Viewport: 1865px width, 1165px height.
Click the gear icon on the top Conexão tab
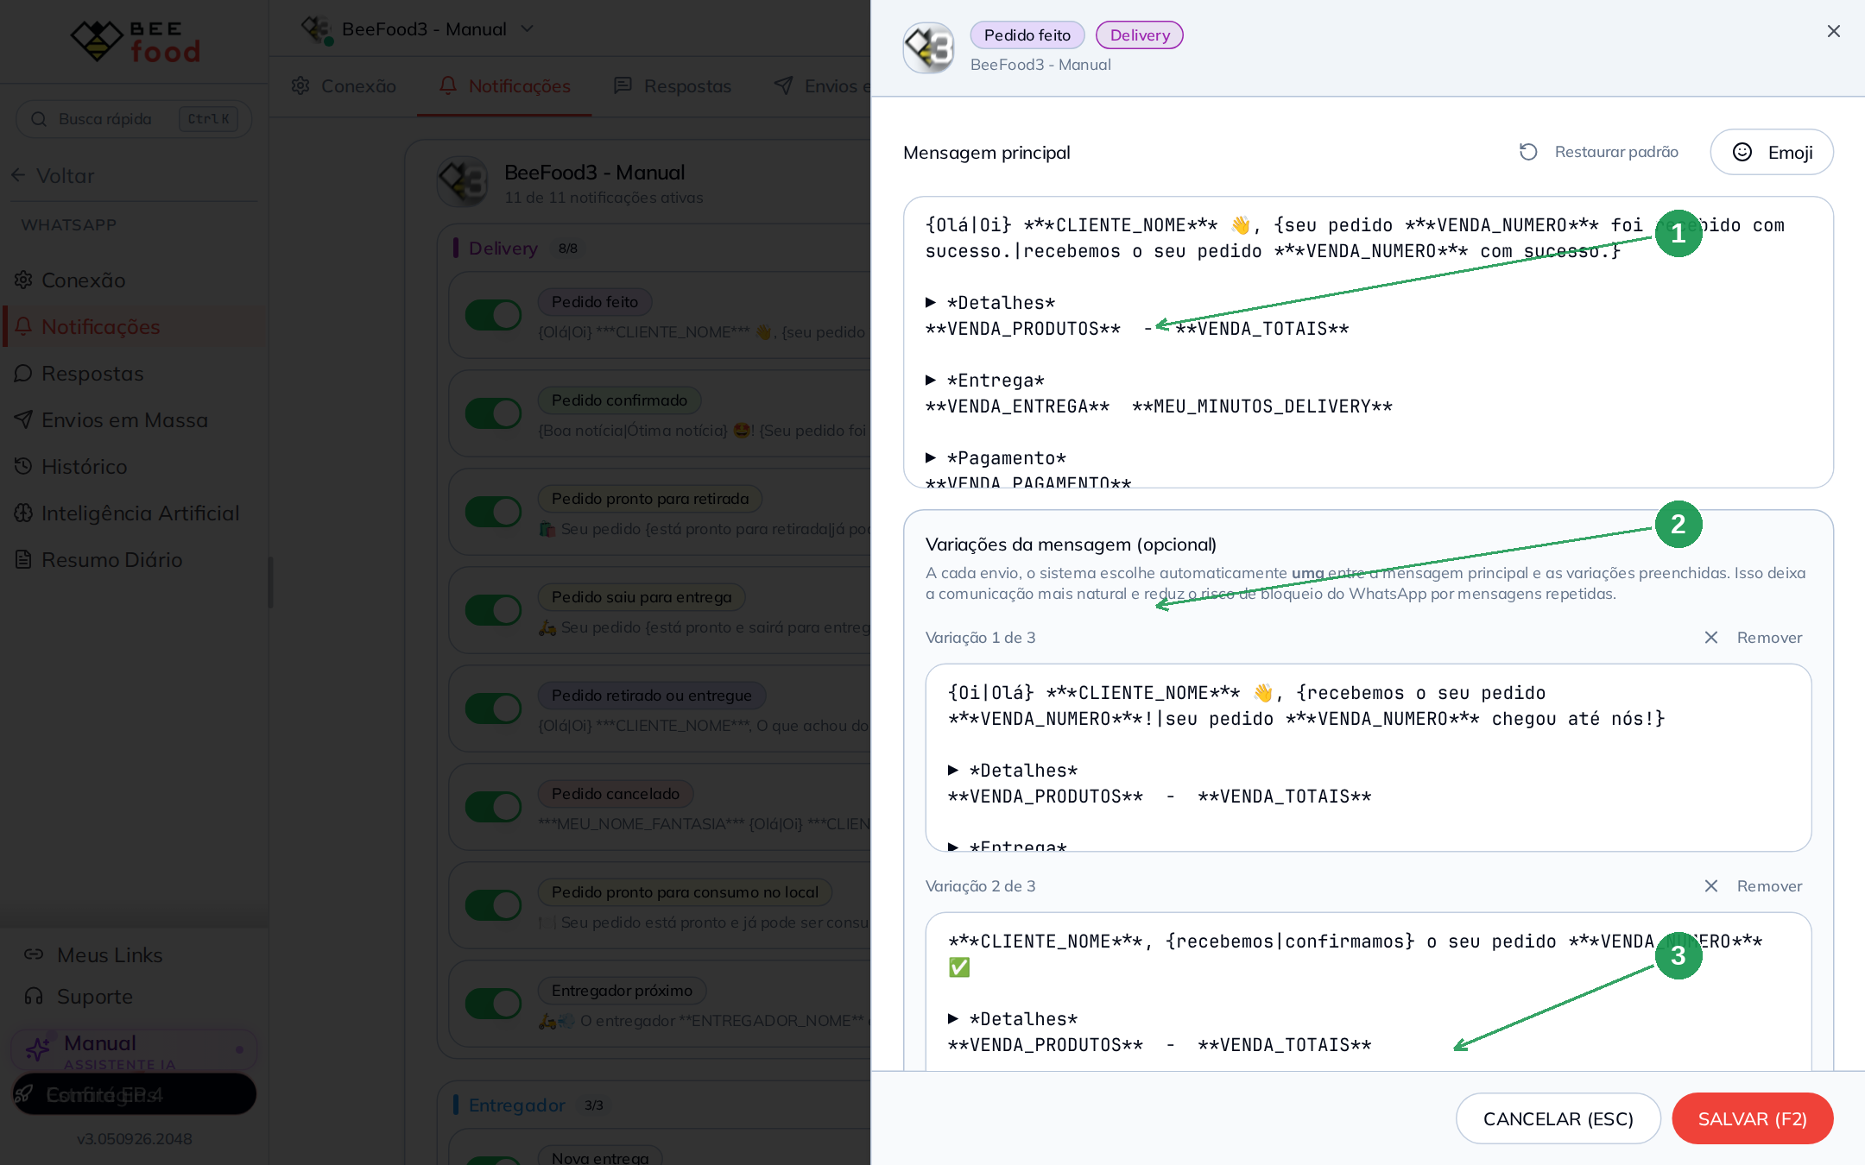pyautogui.click(x=300, y=85)
